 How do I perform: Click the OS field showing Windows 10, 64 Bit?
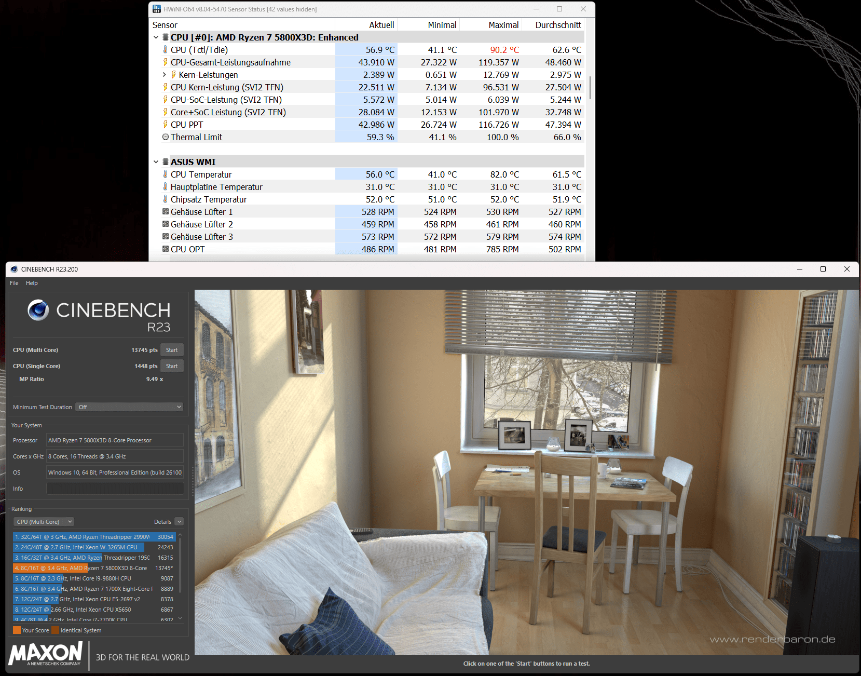click(x=115, y=472)
